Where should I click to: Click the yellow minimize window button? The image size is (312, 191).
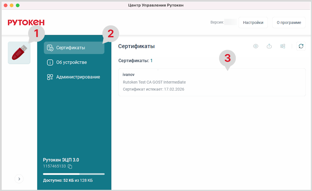12,6
